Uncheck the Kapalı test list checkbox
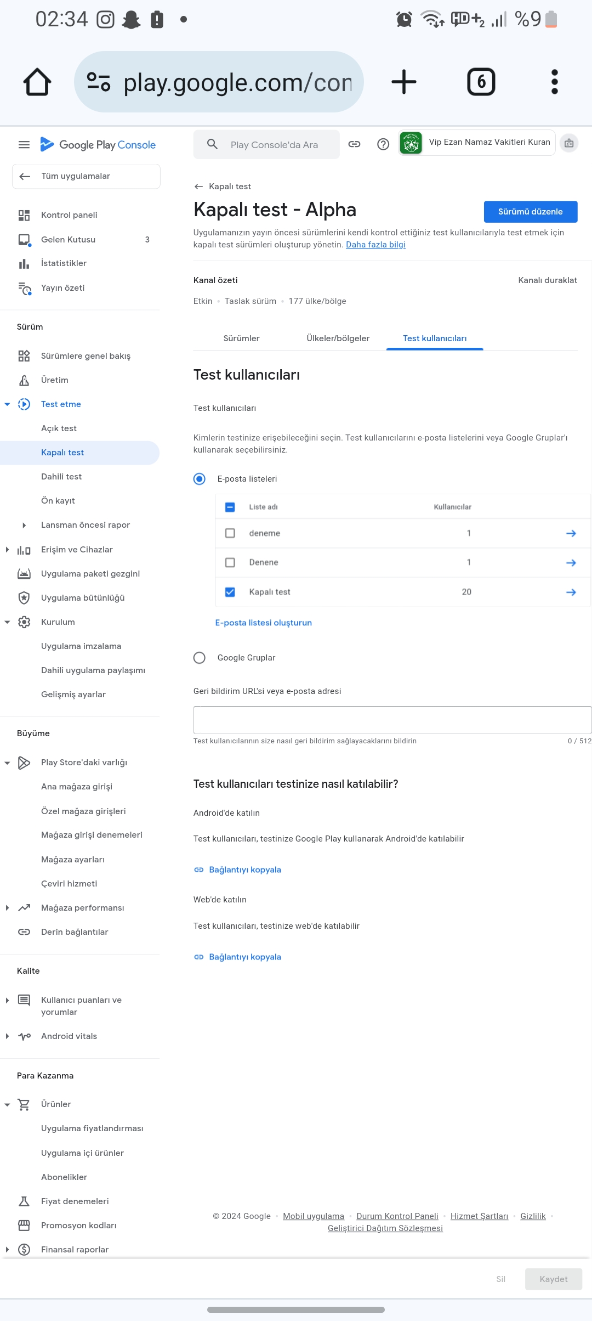592x1321 pixels. point(230,592)
